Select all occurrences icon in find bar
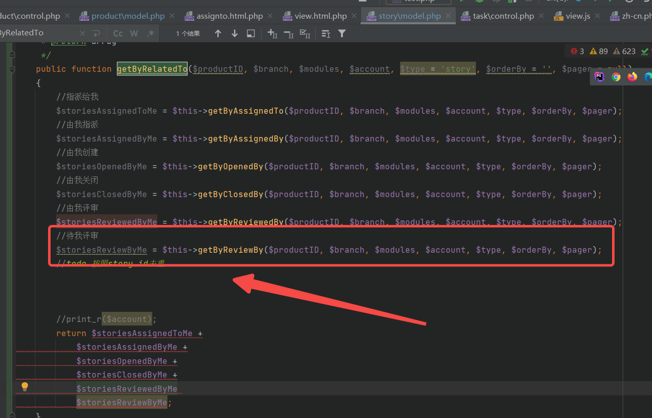 tap(305, 33)
